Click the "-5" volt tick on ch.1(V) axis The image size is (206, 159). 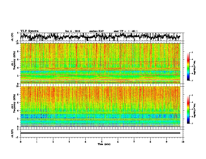[x=17, y=41]
